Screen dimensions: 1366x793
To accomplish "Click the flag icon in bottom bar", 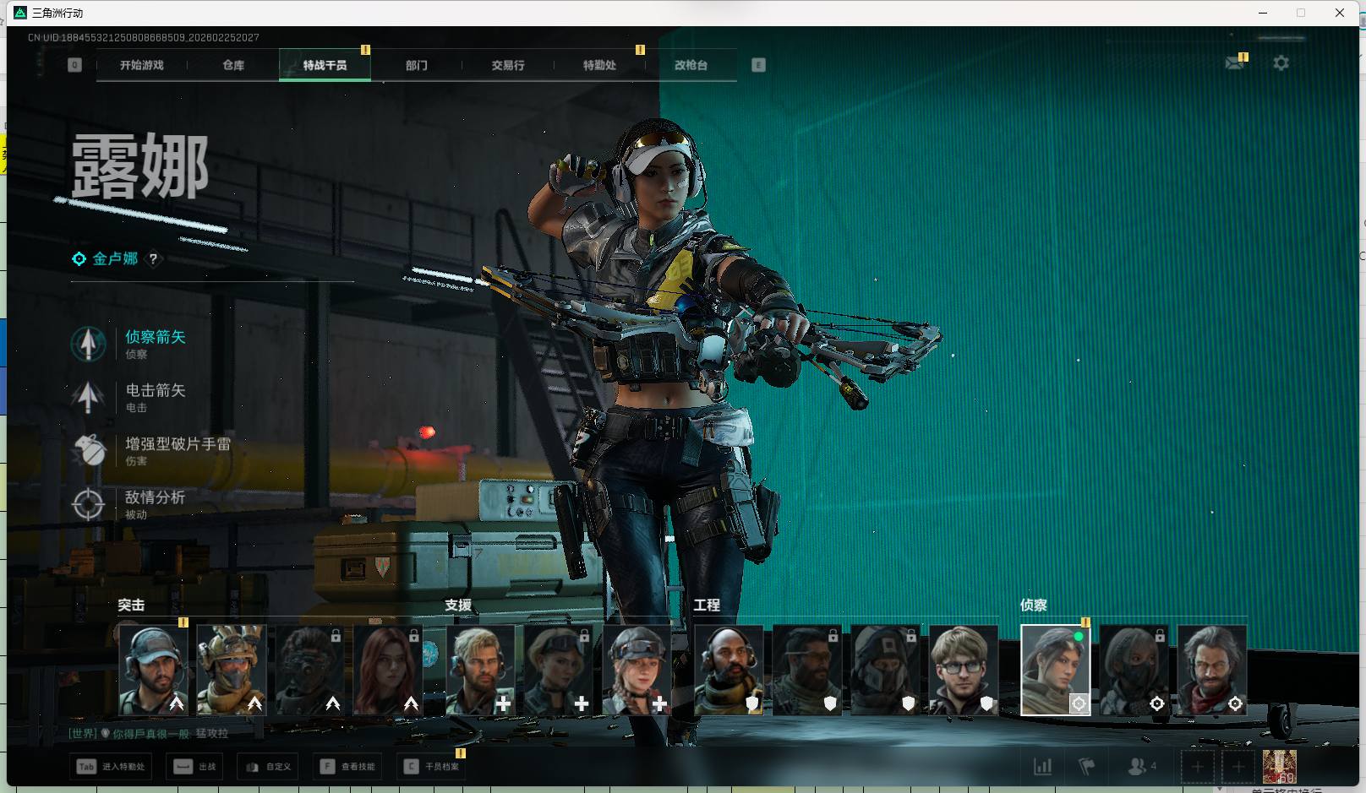I will click(x=1087, y=767).
